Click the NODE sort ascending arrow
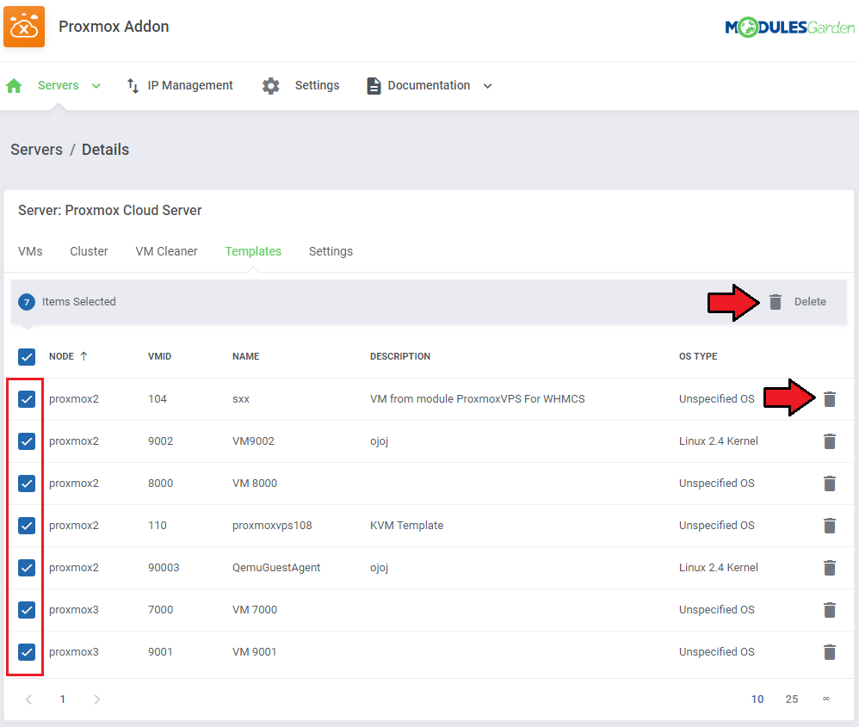Image resolution: width=859 pixels, height=727 pixels. pyautogui.click(x=83, y=356)
